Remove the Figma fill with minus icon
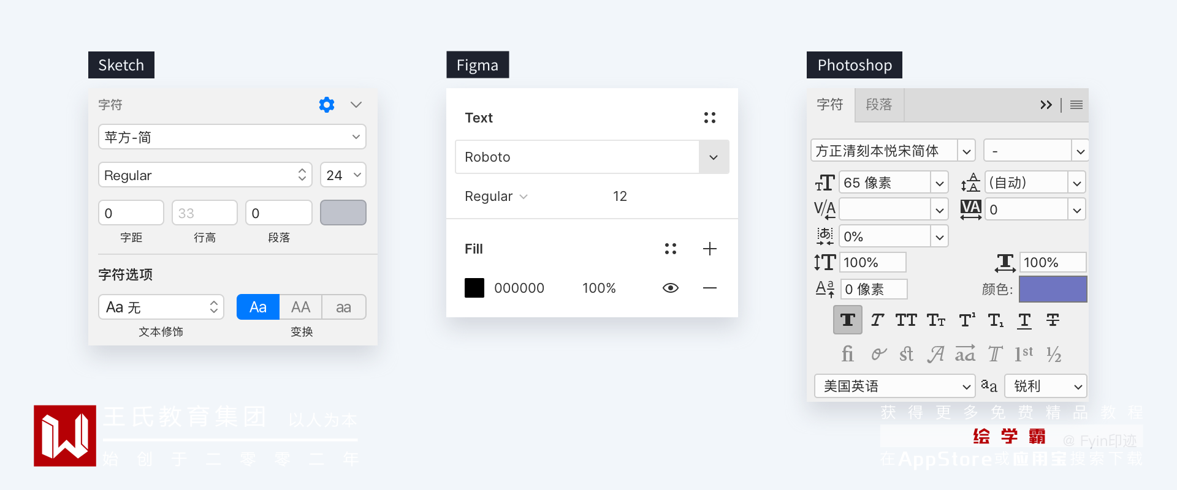This screenshot has width=1177, height=490. click(x=710, y=288)
